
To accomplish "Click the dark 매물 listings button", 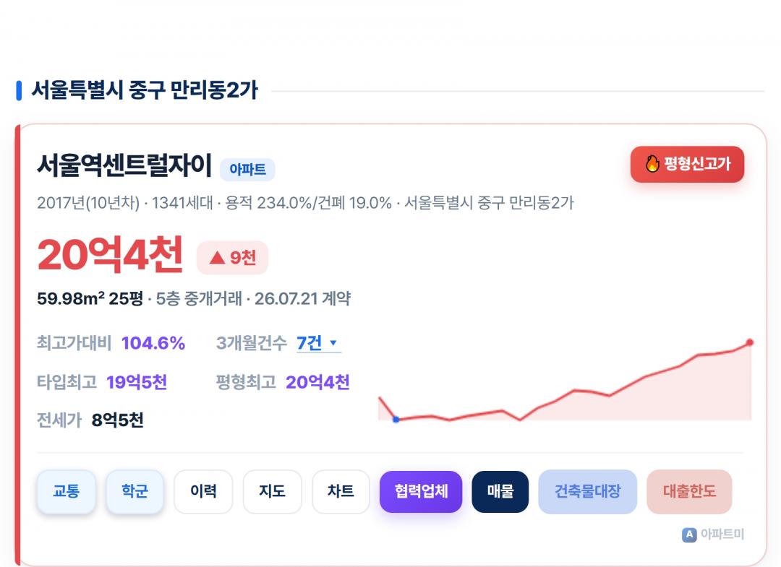I will point(500,491).
